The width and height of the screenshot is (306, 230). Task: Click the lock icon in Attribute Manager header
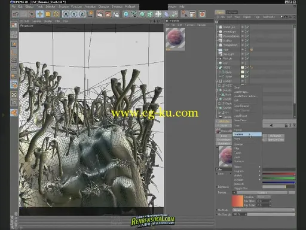[x=286, y=125]
